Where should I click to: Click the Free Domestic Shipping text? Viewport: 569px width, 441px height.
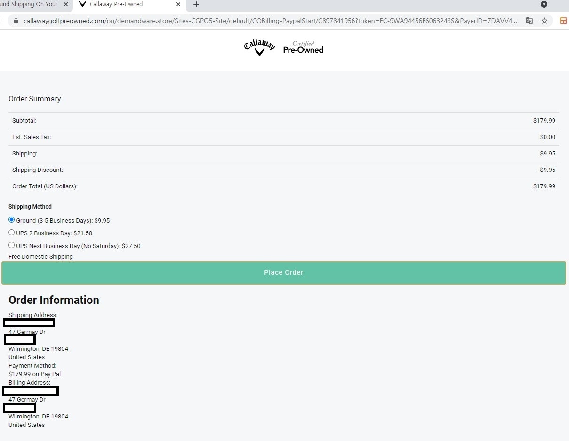40,257
